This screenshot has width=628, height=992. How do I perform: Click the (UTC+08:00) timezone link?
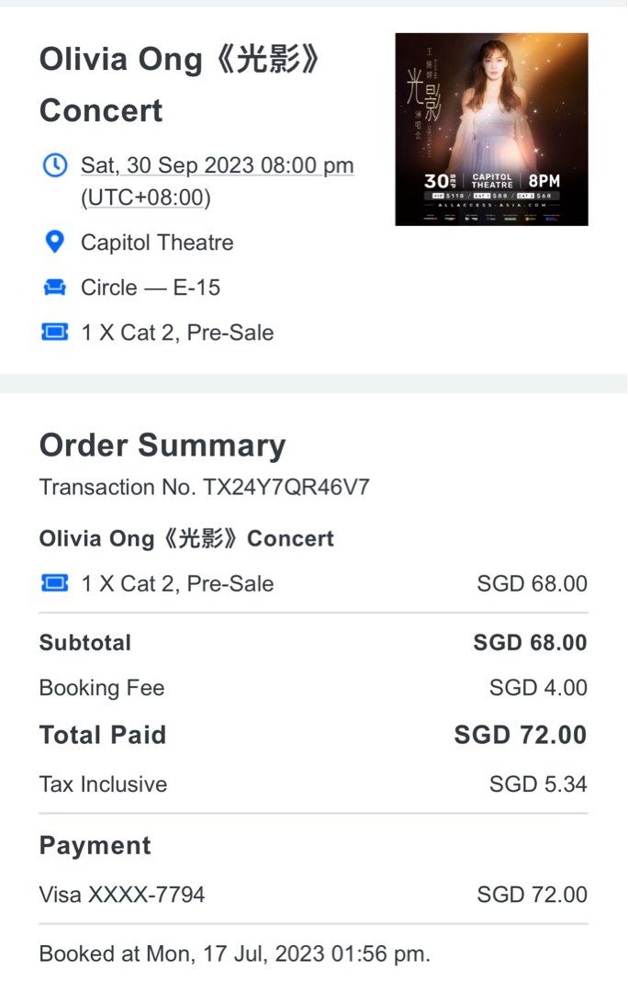pyautogui.click(x=146, y=197)
